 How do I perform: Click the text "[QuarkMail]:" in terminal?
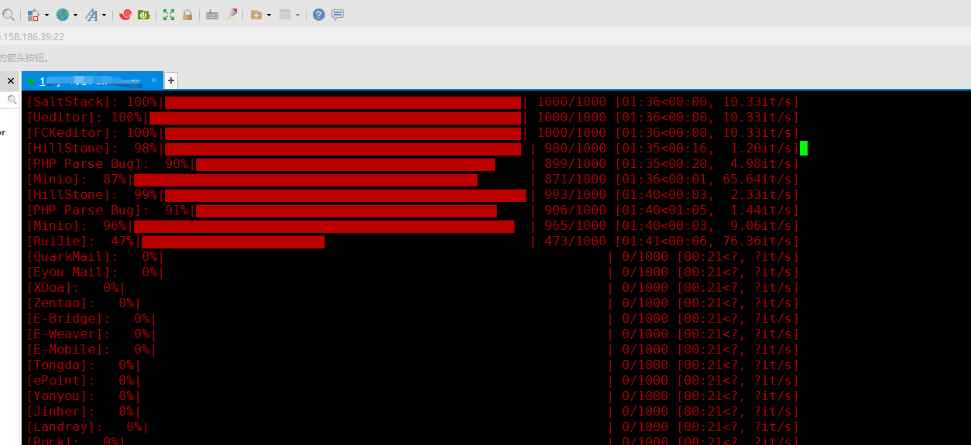tap(73, 257)
